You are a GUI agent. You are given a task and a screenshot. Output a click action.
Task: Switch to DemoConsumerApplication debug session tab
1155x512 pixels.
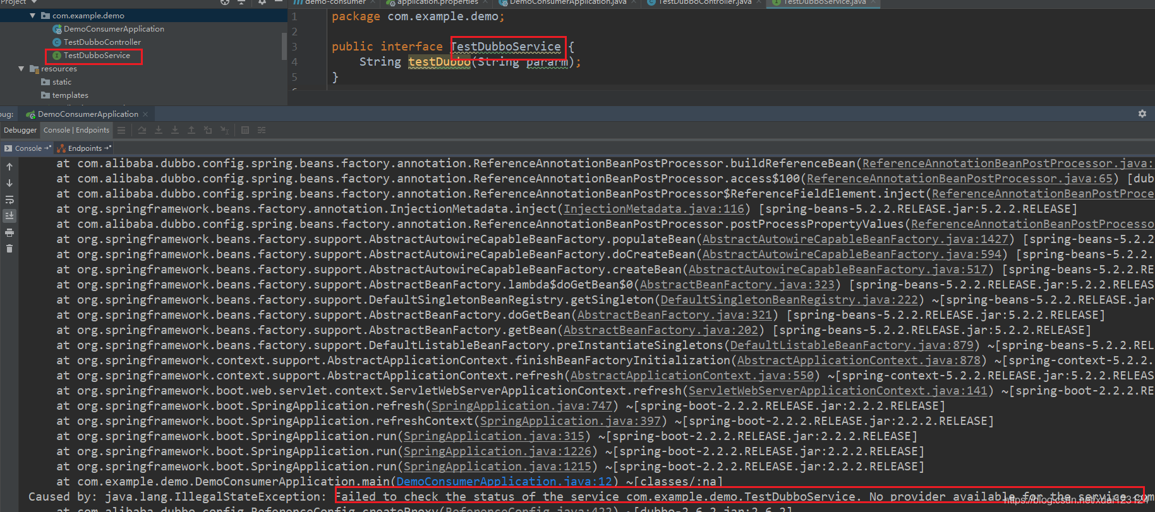(88, 114)
